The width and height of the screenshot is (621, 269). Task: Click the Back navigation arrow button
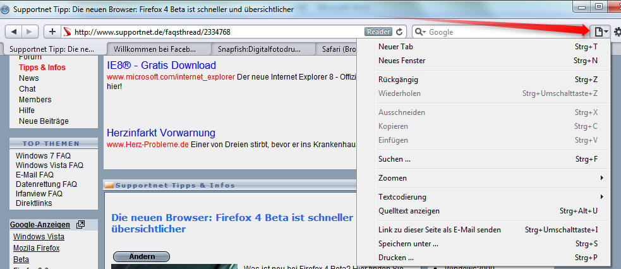14,32
